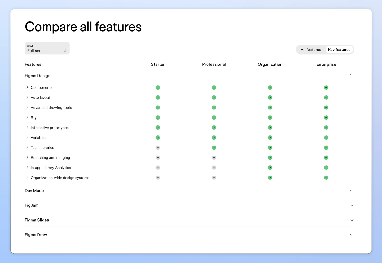Expand the Styles row chevron
The image size is (382, 263).
pos(27,117)
